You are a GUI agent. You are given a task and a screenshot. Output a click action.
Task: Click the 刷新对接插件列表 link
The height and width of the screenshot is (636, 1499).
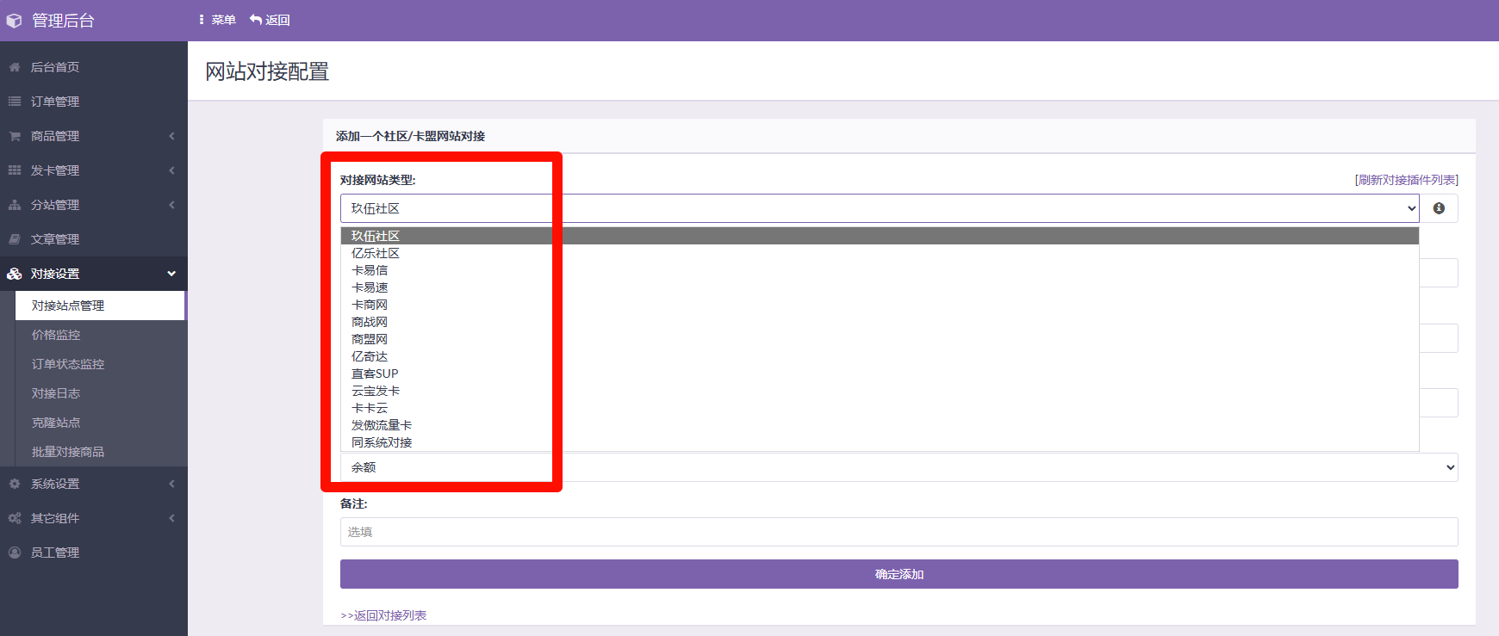click(1406, 180)
